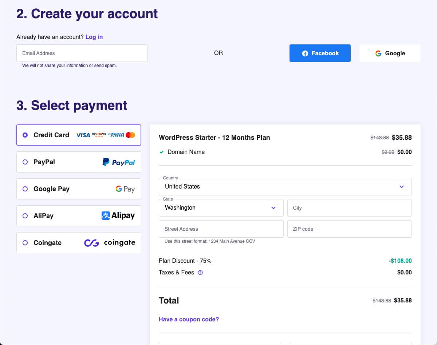Click the Log in link
This screenshot has height=345, width=437.
94,37
